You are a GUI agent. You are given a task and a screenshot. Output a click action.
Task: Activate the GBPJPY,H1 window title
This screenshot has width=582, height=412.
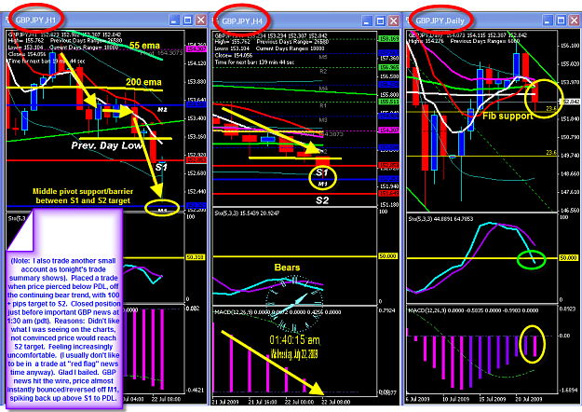point(35,21)
